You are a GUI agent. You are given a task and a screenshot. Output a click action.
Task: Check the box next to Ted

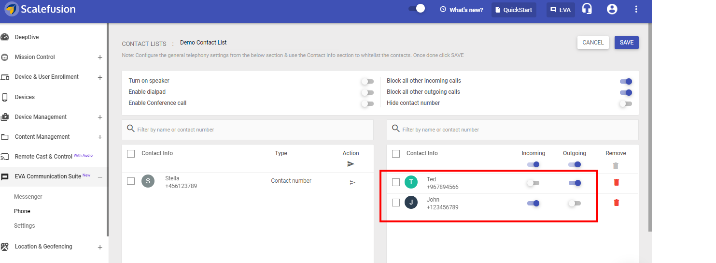[396, 182]
